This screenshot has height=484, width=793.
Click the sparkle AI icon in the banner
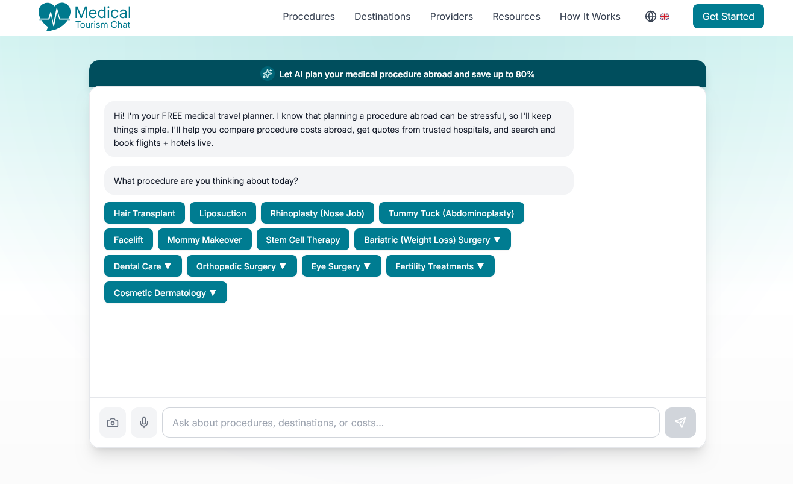[267, 74]
